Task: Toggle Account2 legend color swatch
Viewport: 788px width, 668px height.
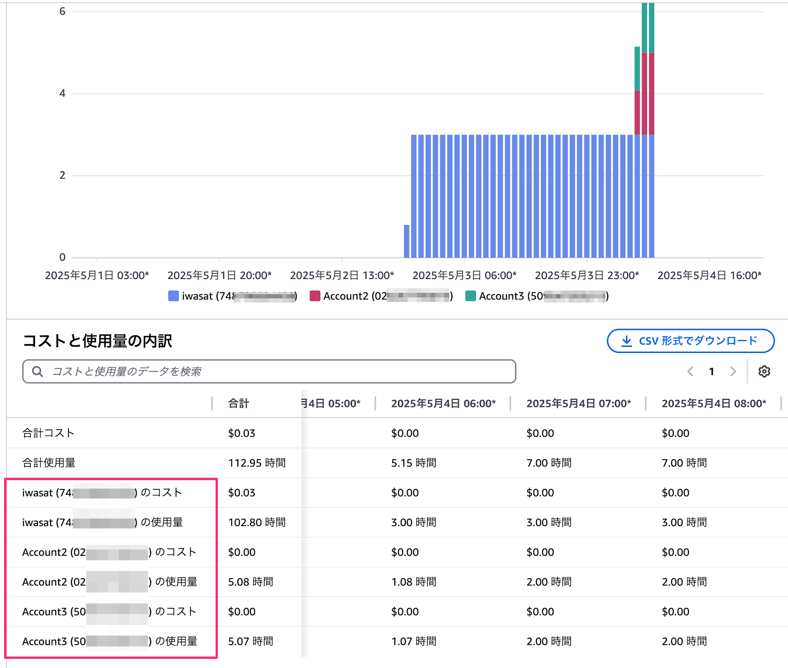Action: [x=315, y=296]
